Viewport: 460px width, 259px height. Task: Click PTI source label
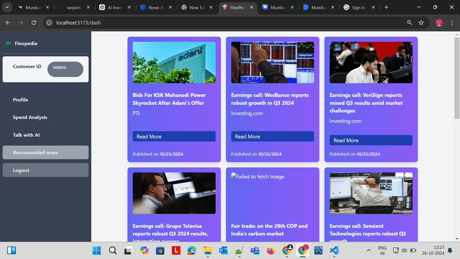(136, 113)
